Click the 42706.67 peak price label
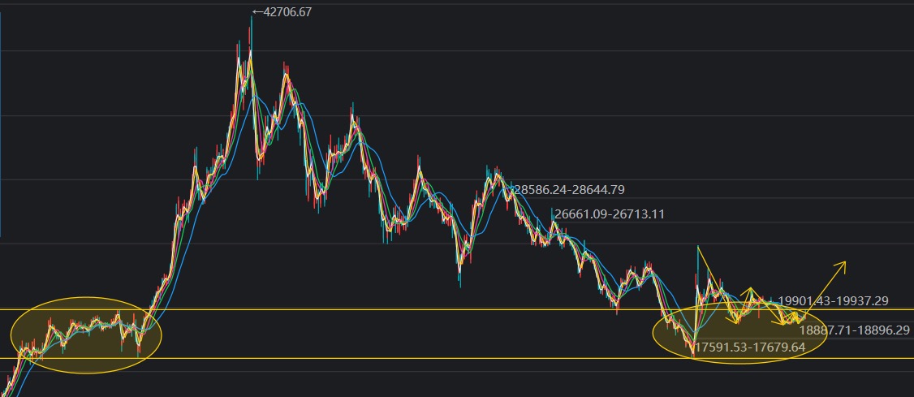 (282, 11)
